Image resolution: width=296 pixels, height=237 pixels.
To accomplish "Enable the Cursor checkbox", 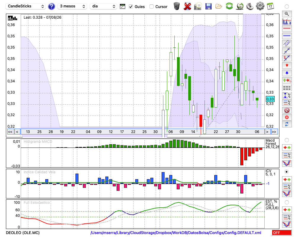I will click(x=151, y=7).
